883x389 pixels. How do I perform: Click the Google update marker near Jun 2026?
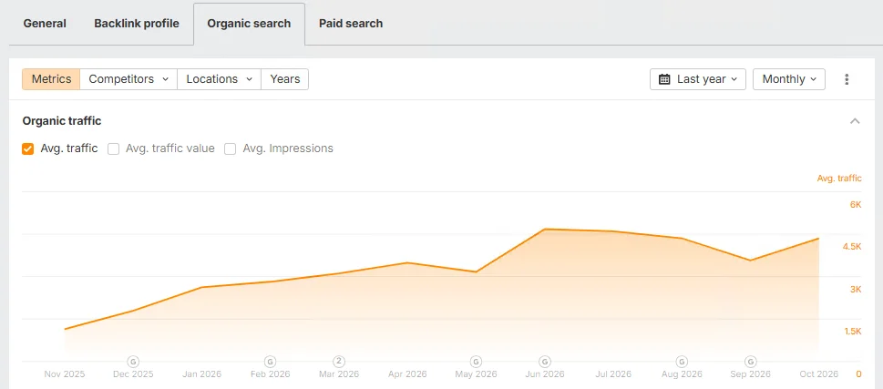pyautogui.click(x=545, y=362)
